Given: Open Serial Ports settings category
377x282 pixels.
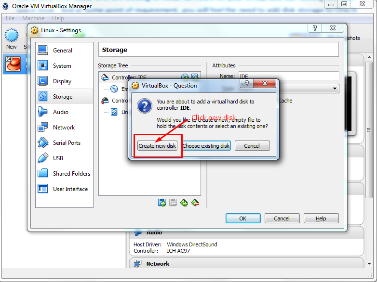Looking at the screenshot, I should [x=64, y=142].
